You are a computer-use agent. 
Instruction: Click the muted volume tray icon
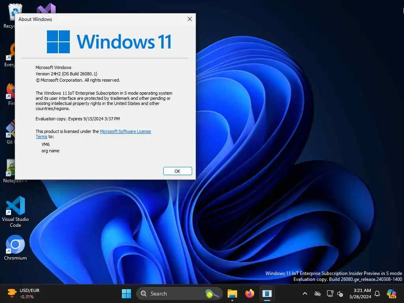[340, 294]
